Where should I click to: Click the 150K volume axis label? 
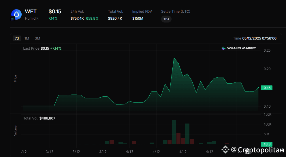pyautogui.click(x=267, y=115)
